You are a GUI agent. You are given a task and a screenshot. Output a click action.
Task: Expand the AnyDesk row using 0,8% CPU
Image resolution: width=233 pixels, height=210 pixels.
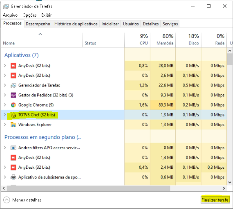(5, 65)
